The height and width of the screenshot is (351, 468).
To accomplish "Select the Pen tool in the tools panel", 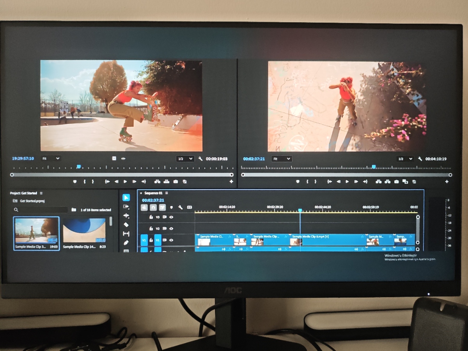I will click(126, 243).
